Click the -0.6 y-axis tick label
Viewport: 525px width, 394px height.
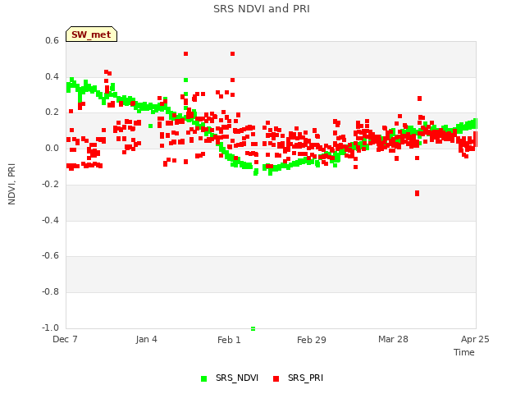coord(51,255)
